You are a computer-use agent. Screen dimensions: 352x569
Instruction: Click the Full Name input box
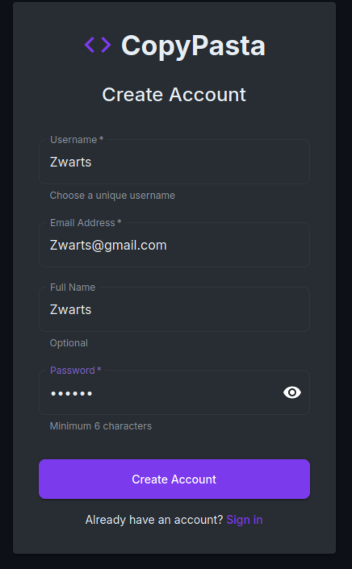pos(174,310)
